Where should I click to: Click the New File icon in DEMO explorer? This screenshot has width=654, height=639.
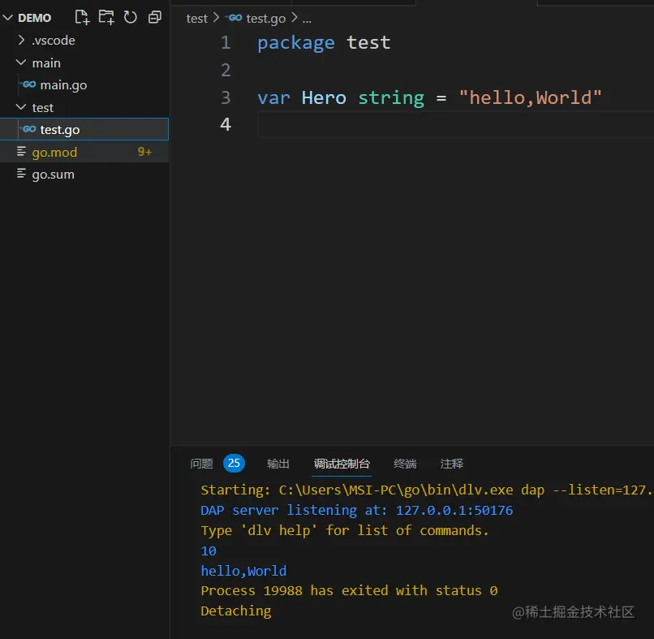(82, 17)
